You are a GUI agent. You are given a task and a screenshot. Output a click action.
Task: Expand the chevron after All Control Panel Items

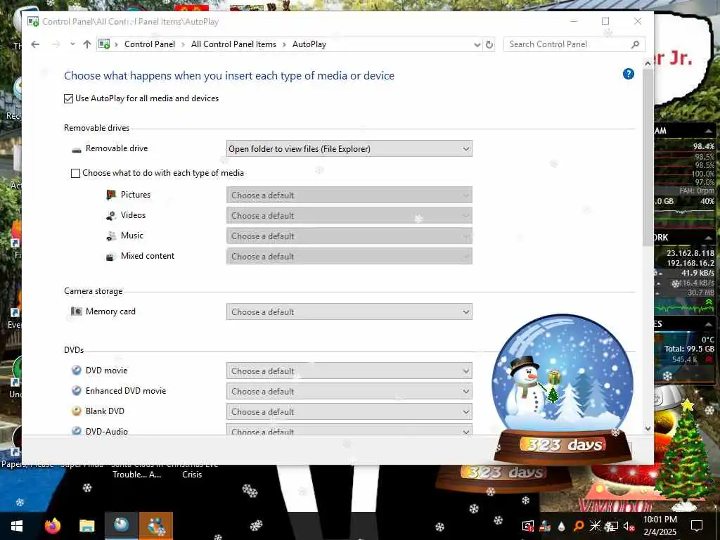click(284, 44)
